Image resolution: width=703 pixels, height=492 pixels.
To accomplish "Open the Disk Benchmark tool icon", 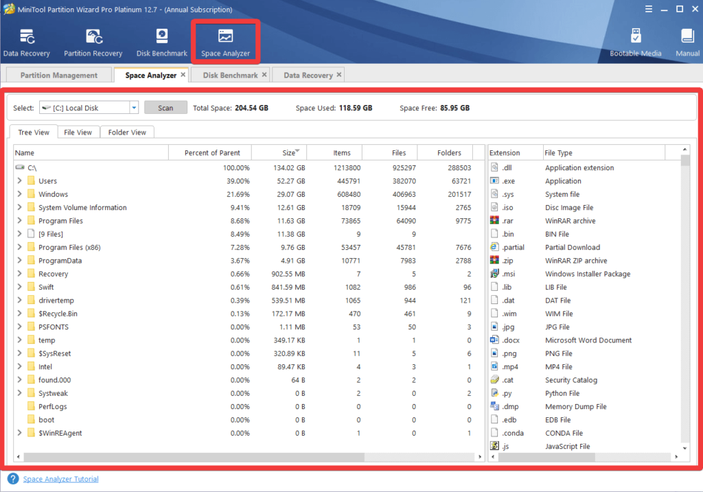I will tap(162, 43).
